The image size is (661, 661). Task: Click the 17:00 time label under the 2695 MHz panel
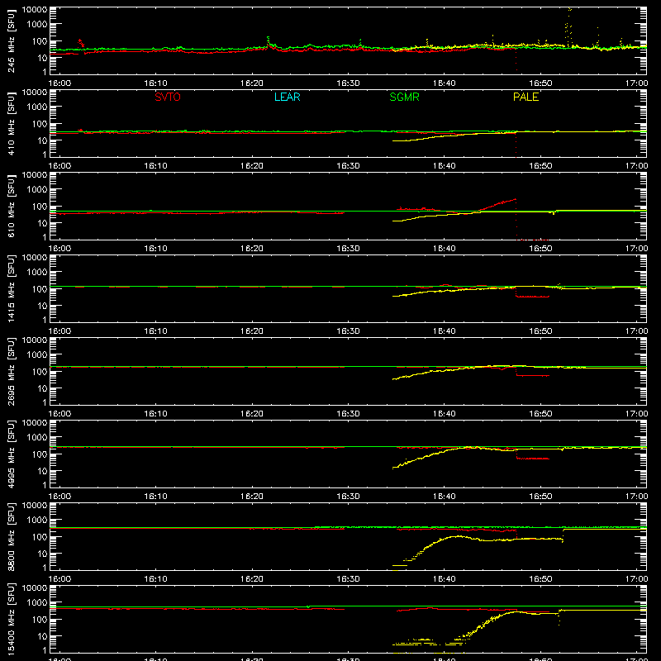coord(636,414)
